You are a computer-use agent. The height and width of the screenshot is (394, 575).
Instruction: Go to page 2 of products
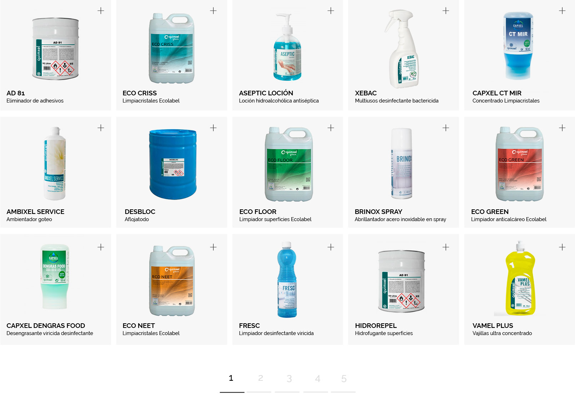click(260, 378)
